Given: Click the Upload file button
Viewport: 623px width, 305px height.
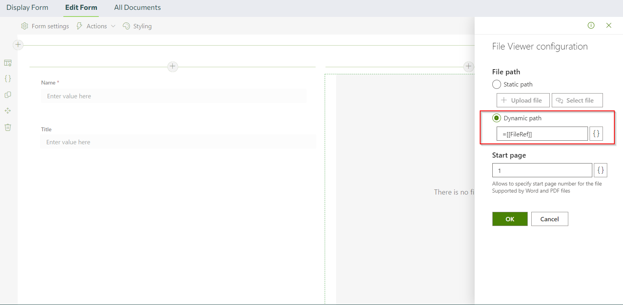Looking at the screenshot, I should tap(523, 100).
